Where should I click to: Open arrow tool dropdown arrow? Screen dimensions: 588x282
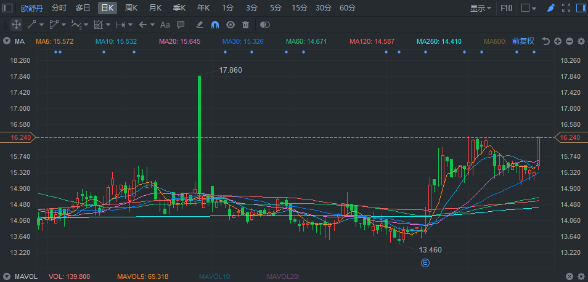click(x=153, y=25)
